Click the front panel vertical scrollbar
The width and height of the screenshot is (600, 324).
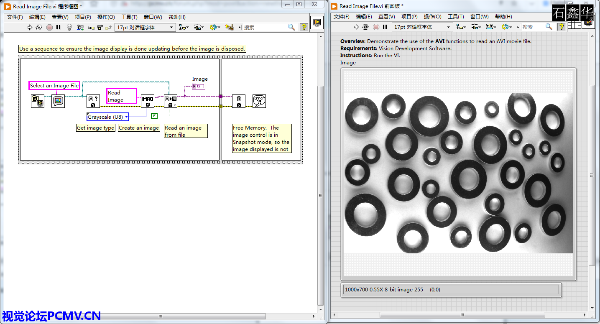coord(592,175)
